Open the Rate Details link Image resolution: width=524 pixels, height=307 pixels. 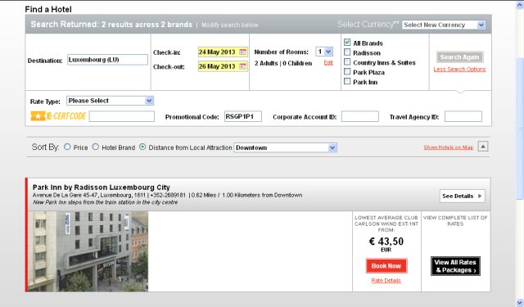386,281
